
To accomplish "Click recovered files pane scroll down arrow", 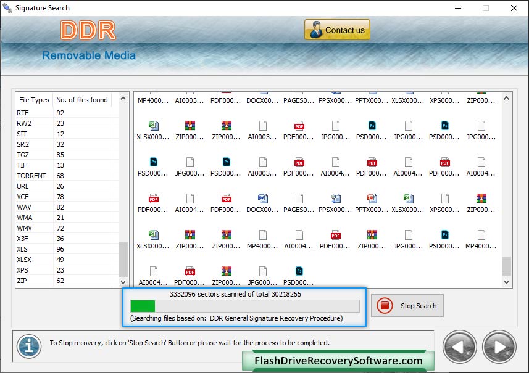I will click(x=506, y=282).
